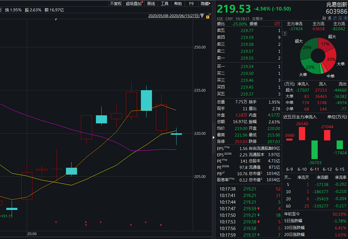Viewport: 348px width, 239px height.
Task: Open the 工具 tools menu
Action: (165, 4)
